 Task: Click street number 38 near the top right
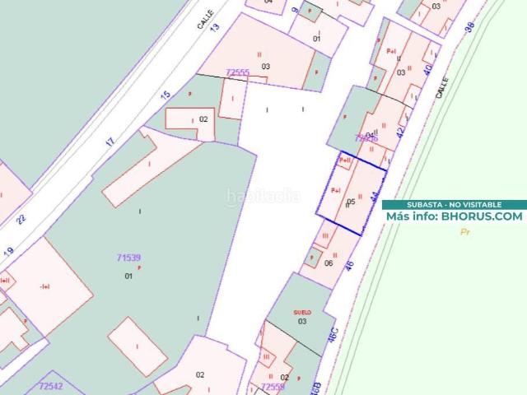469,27
